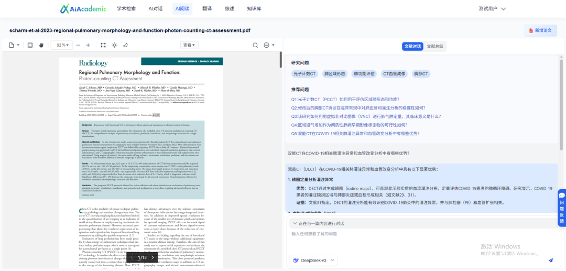Zoom in with the plus icon
The width and height of the screenshot is (566, 271).
pos(88,45)
